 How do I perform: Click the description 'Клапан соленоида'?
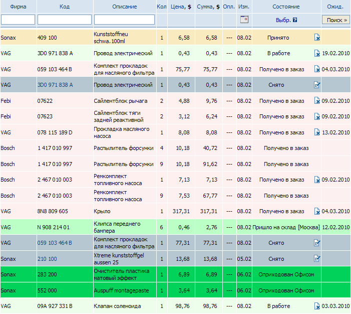pos(117,306)
